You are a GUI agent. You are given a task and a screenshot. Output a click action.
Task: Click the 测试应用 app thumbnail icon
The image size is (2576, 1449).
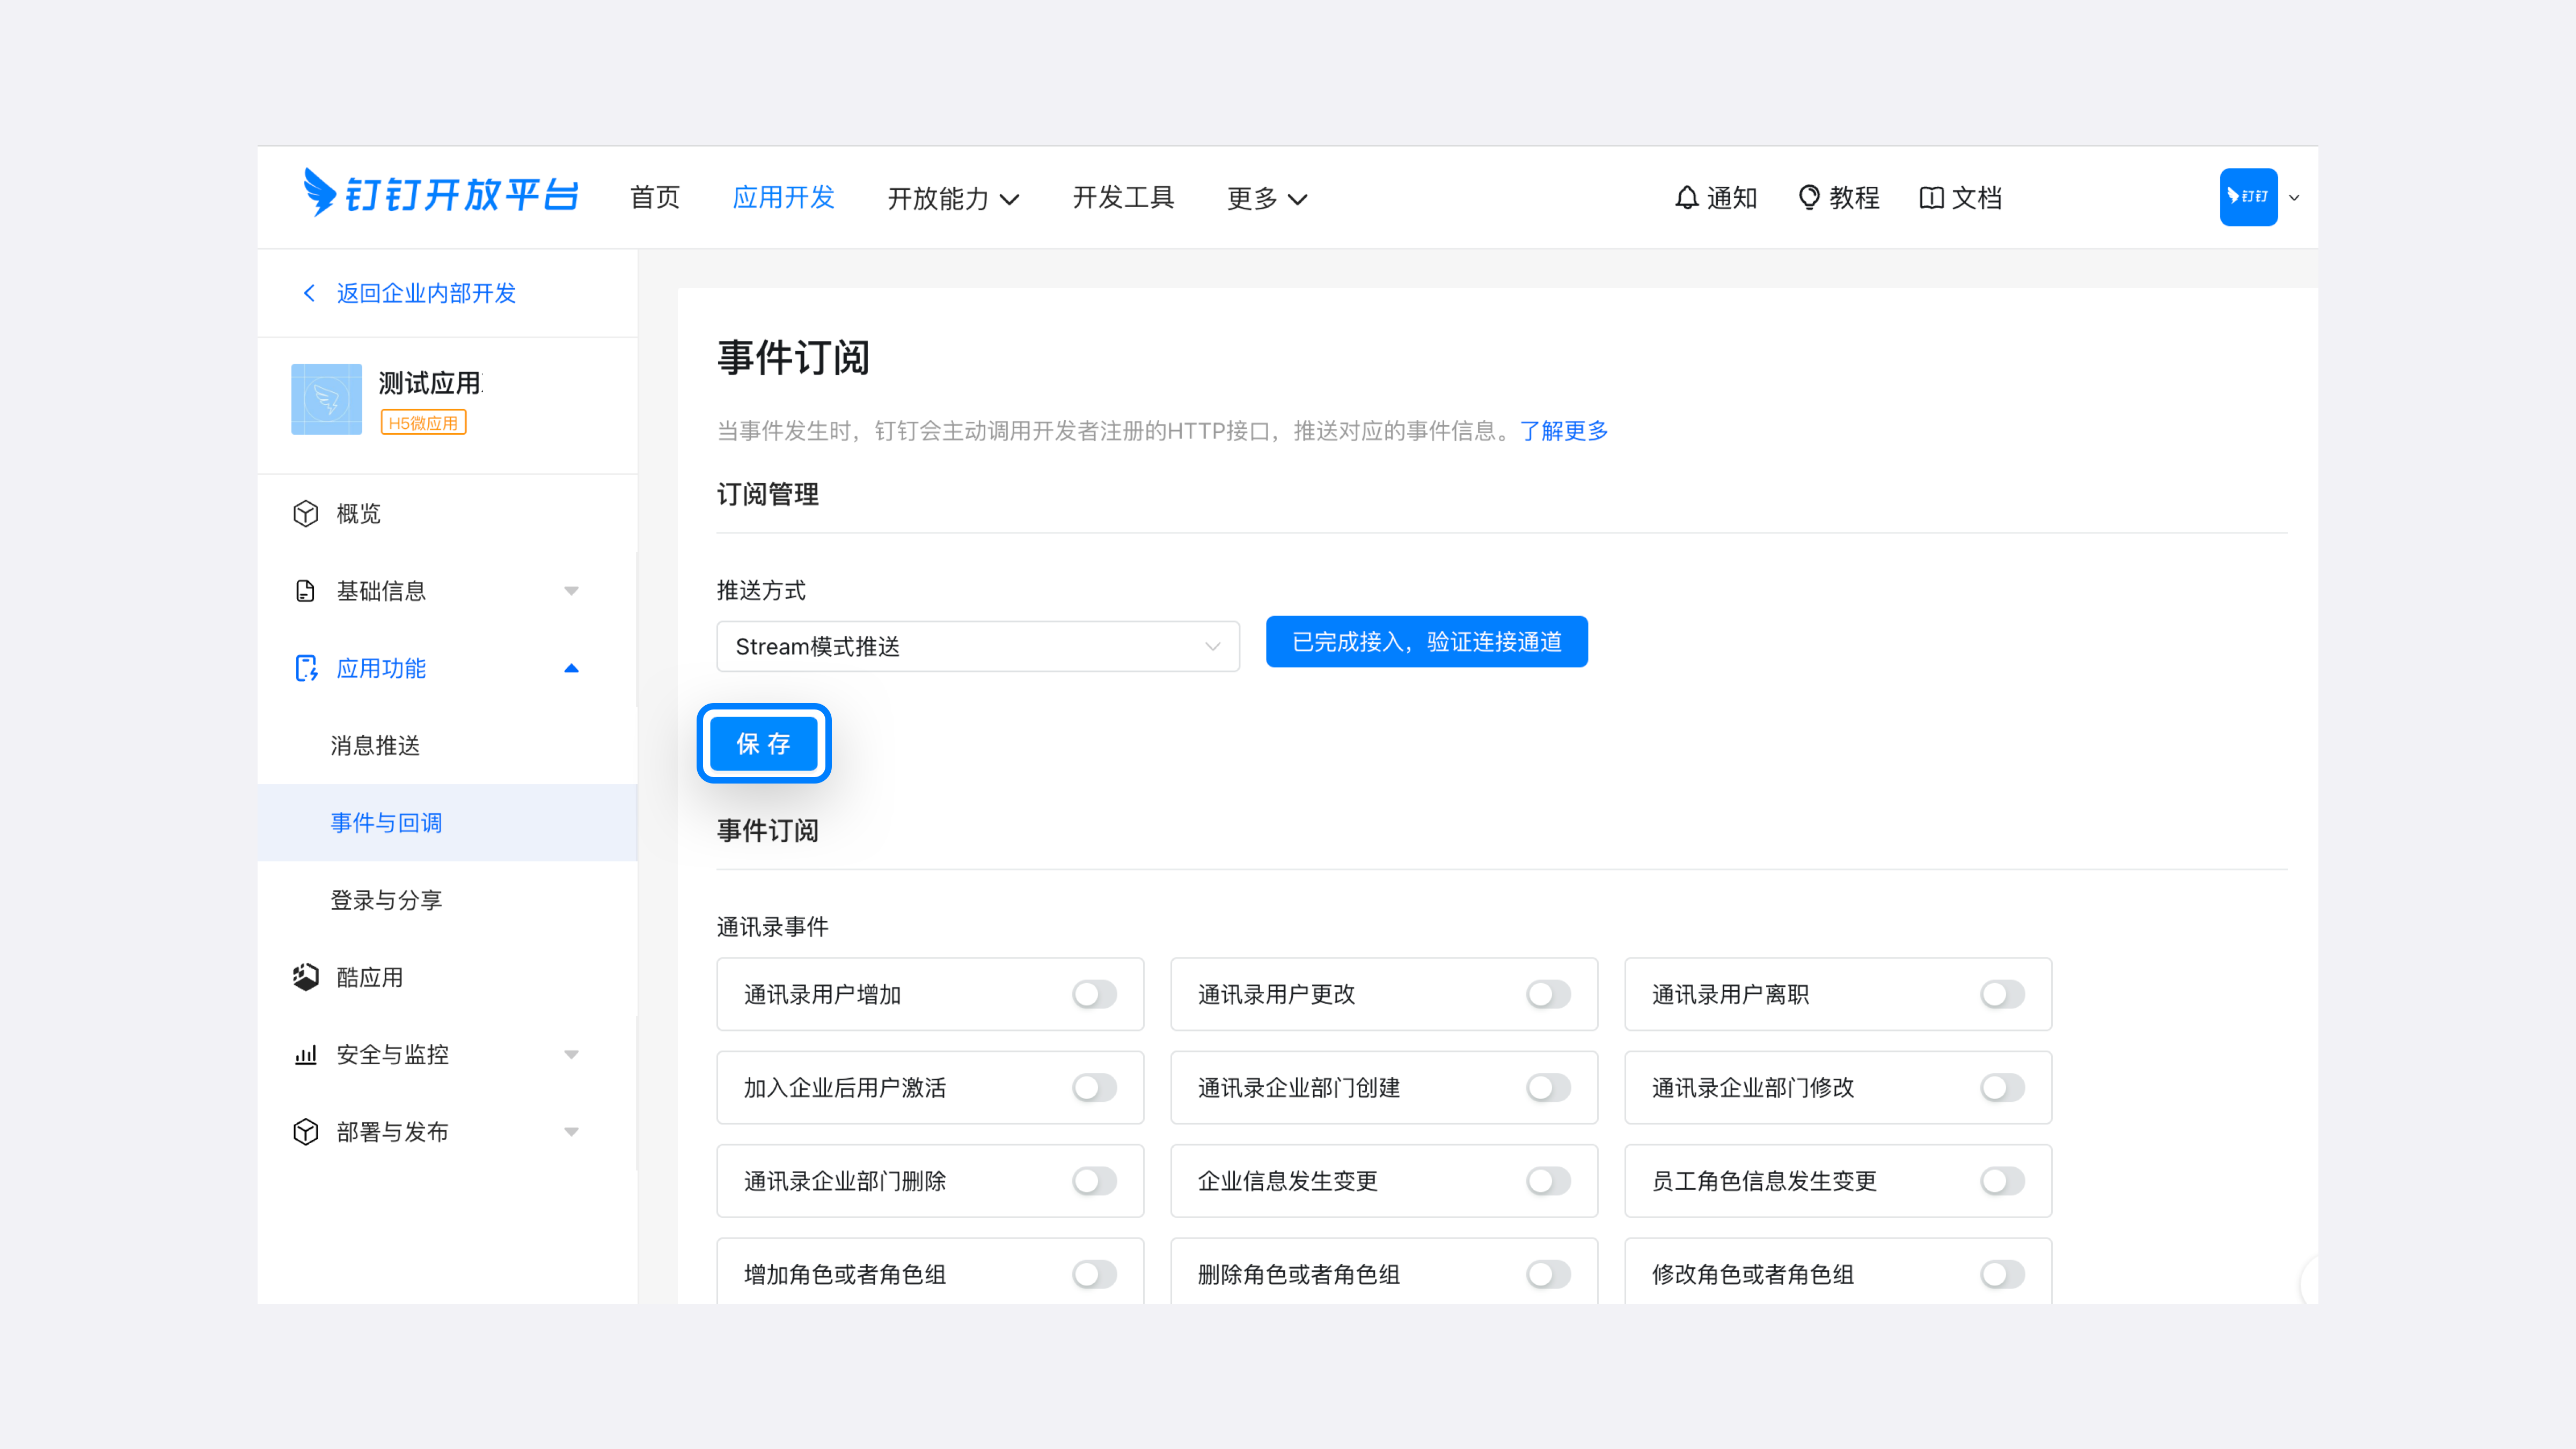[326, 399]
